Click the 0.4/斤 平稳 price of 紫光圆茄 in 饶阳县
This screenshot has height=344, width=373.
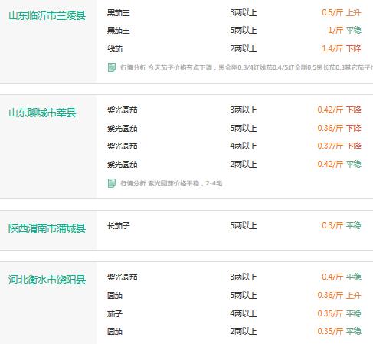point(342,277)
